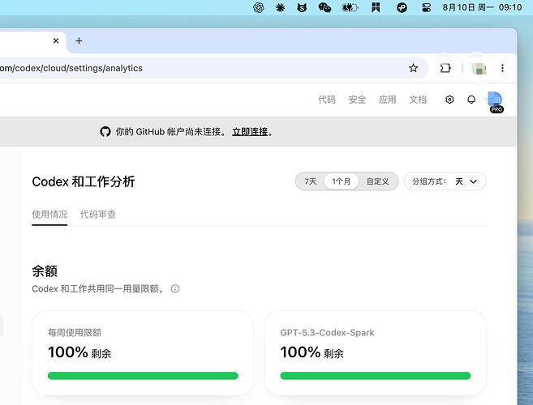Image resolution: width=533 pixels, height=405 pixels.
Task: Click 每周使用限额 progress bar
Action: coord(143,376)
